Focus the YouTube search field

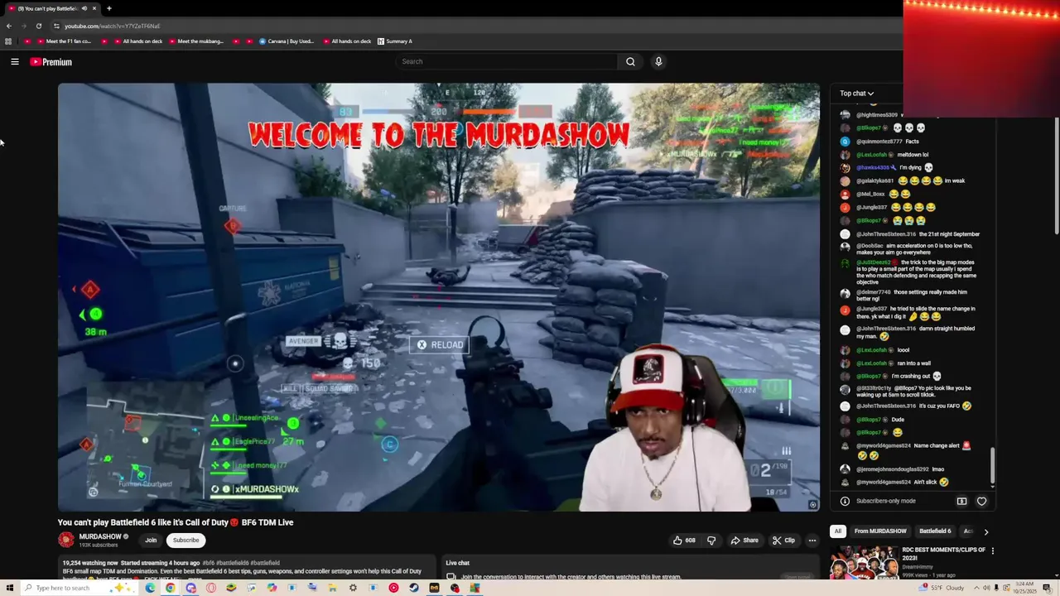click(x=507, y=61)
